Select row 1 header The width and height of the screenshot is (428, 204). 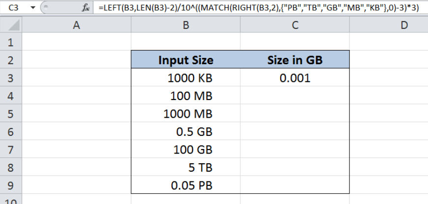[x=11, y=42]
